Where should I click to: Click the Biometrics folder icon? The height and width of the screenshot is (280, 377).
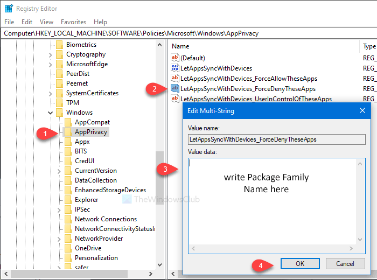point(59,45)
